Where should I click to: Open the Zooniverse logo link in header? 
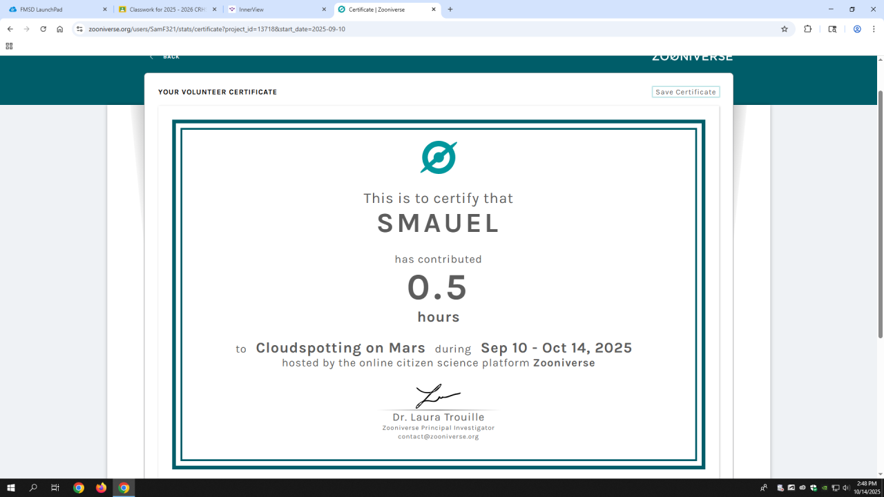[x=692, y=57]
